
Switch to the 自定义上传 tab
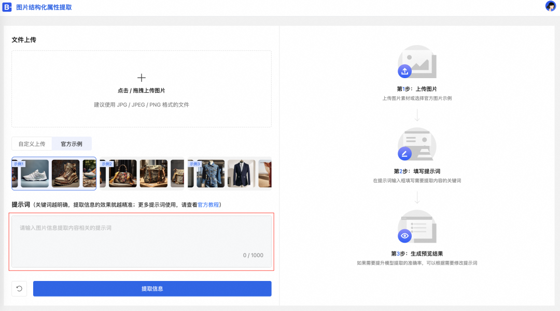tap(32, 144)
